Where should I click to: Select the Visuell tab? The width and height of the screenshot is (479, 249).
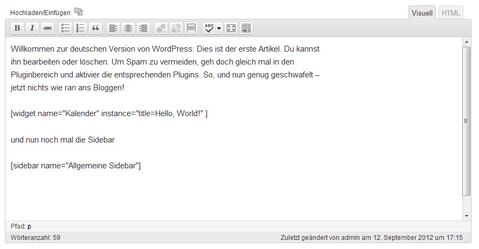coord(422,13)
